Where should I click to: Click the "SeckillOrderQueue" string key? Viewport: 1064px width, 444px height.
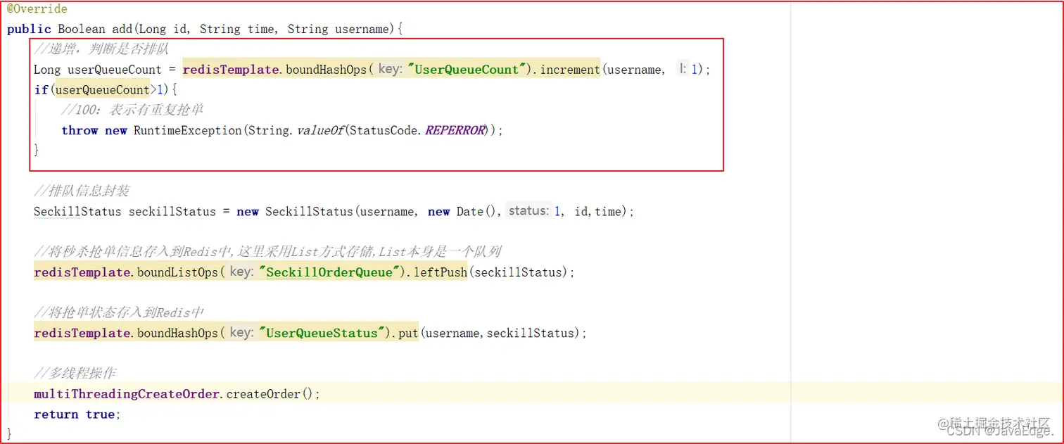click(x=329, y=272)
